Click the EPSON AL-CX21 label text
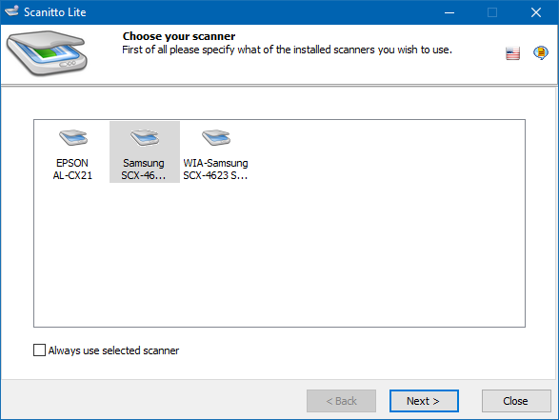This screenshot has height=420, width=559. point(72,169)
